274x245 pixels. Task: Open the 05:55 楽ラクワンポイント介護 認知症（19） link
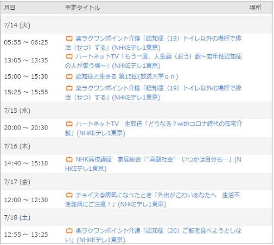click(x=154, y=43)
